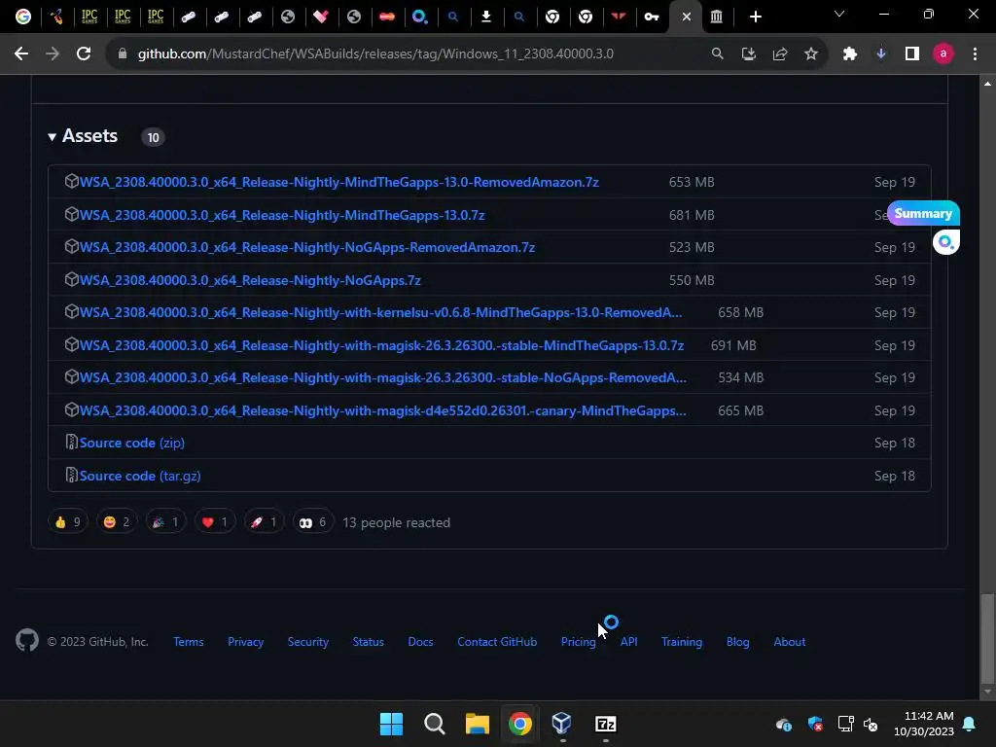This screenshot has height=747, width=996.
Task: Click the address bar magnifier search icon
Action: pos(717,54)
